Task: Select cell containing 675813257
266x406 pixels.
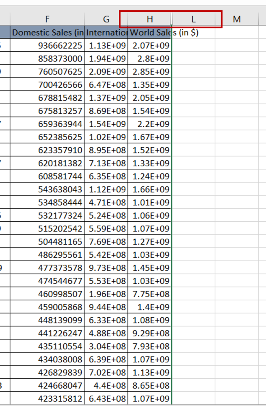Action: click(x=47, y=111)
